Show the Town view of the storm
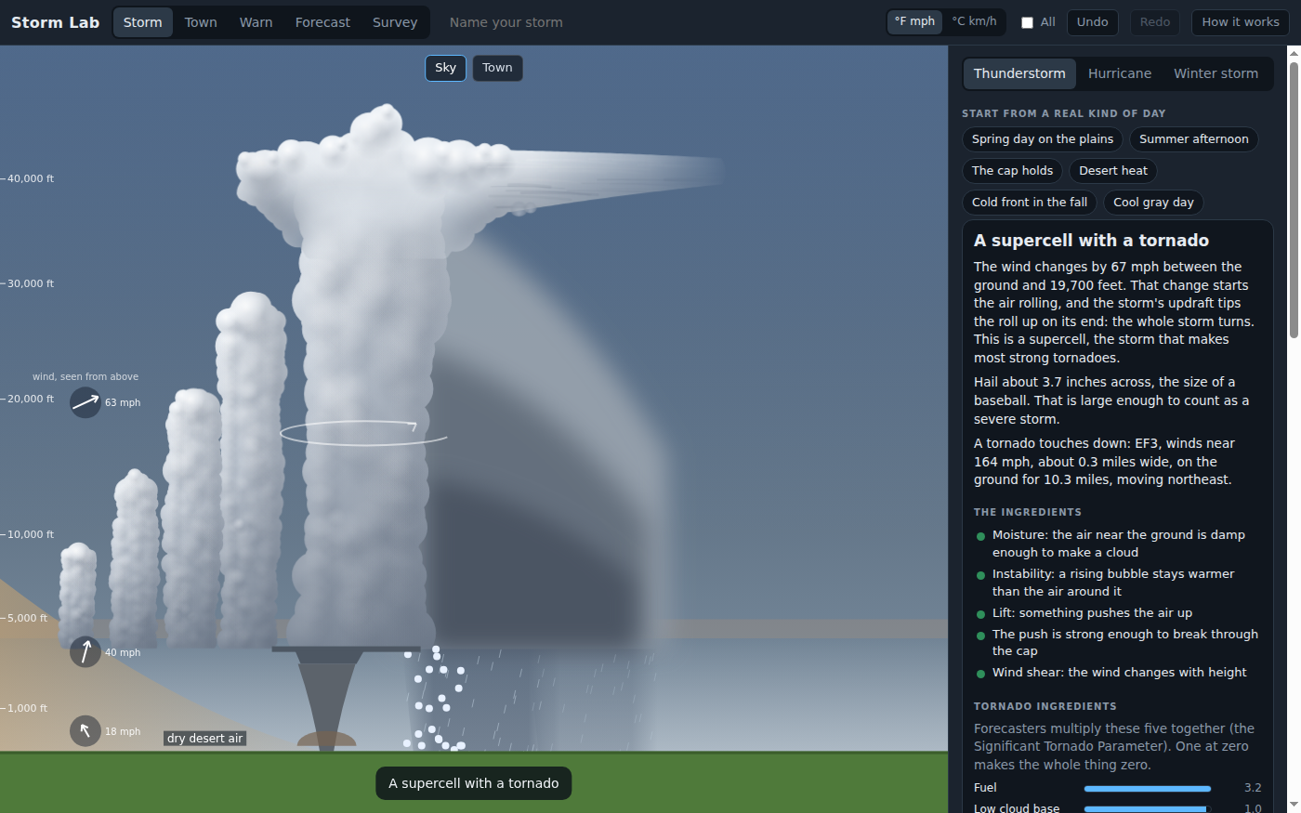Screen dimensions: 1301x813 pos(497,68)
